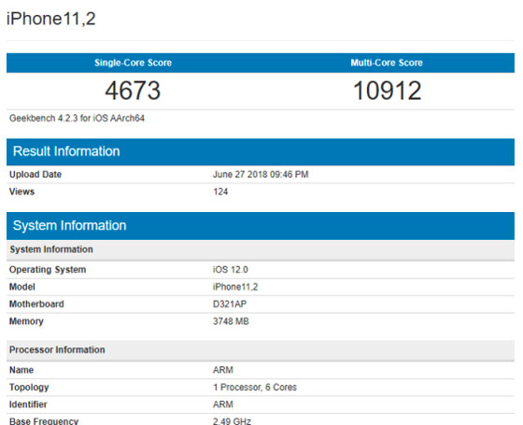The height and width of the screenshot is (425, 523).
Task: Click the Memory label
Action: [26, 321]
